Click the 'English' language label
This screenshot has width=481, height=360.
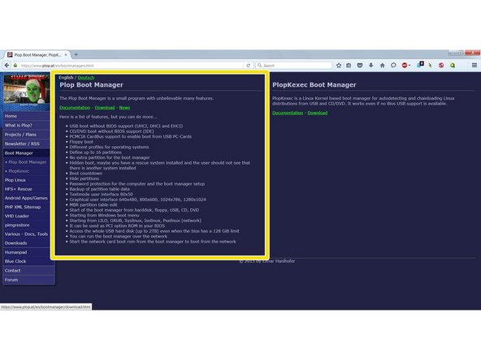pyautogui.click(x=66, y=78)
